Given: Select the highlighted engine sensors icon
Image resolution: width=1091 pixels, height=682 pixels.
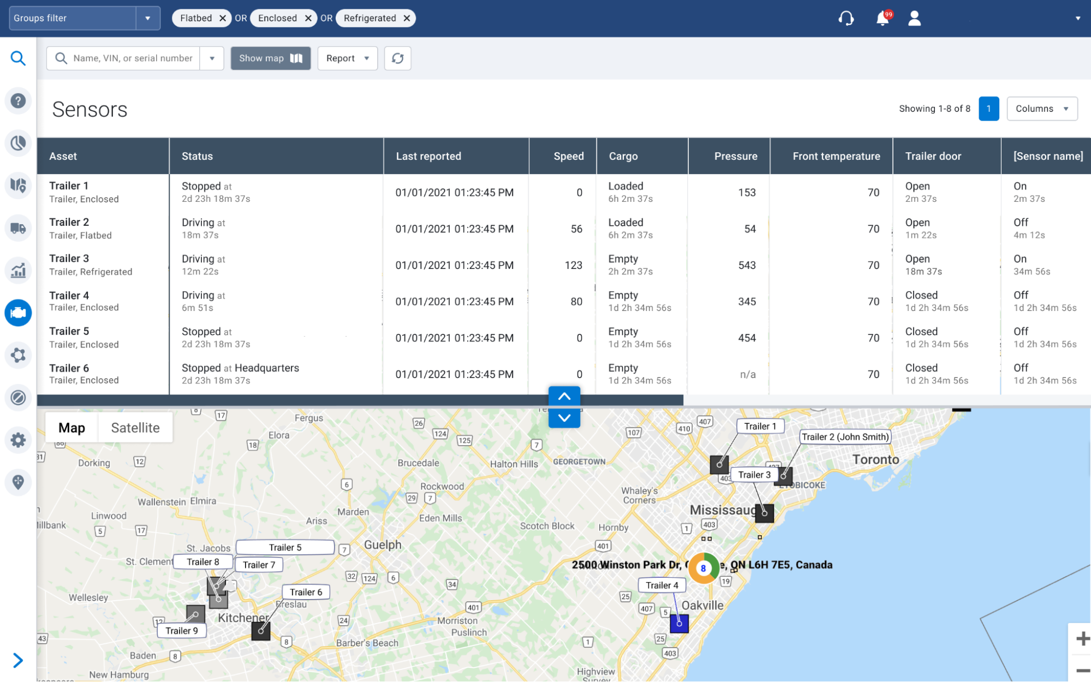Looking at the screenshot, I should [18, 313].
